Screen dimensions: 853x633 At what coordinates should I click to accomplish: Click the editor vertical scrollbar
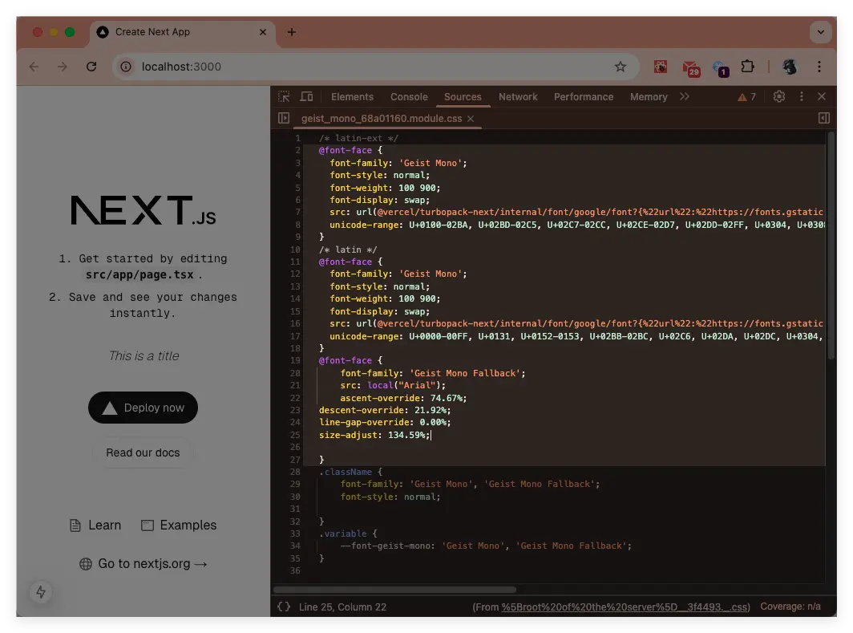[x=831, y=245]
